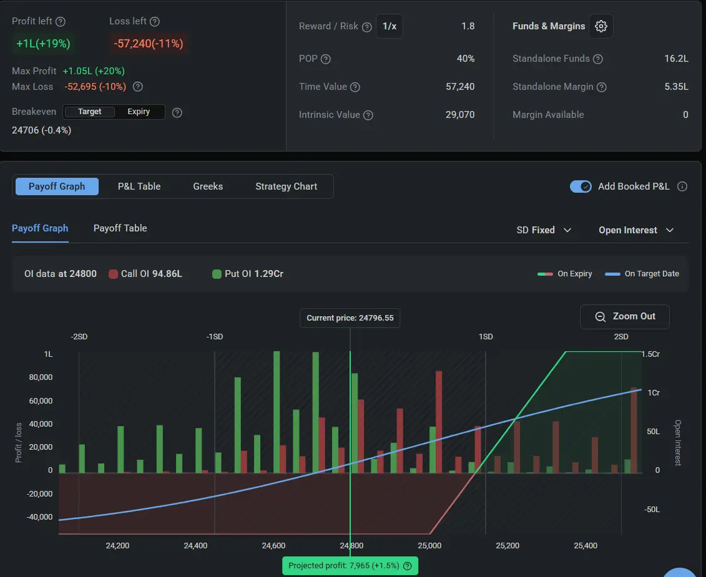Click the Zoom Out button
The width and height of the screenshot is (706, 577).
625,316
